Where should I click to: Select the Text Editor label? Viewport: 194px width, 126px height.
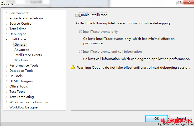tap(18, 29)
